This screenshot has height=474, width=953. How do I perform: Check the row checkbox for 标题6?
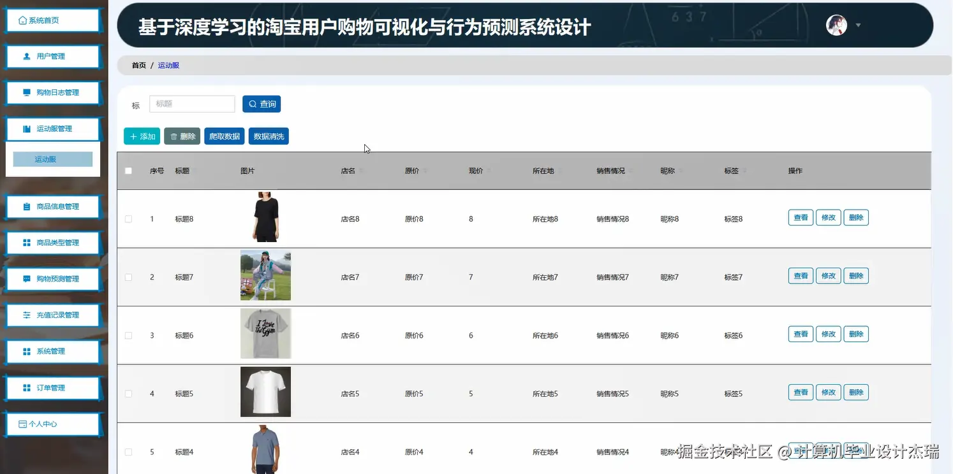[x=128, y=335]
